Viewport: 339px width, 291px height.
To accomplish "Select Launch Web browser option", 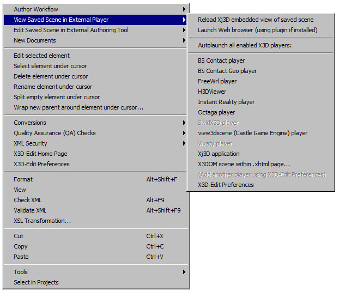I will pyautogui.click(x=257, y=30).
